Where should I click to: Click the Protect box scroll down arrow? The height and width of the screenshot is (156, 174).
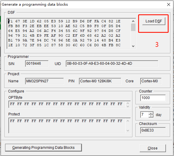(128, 131)
